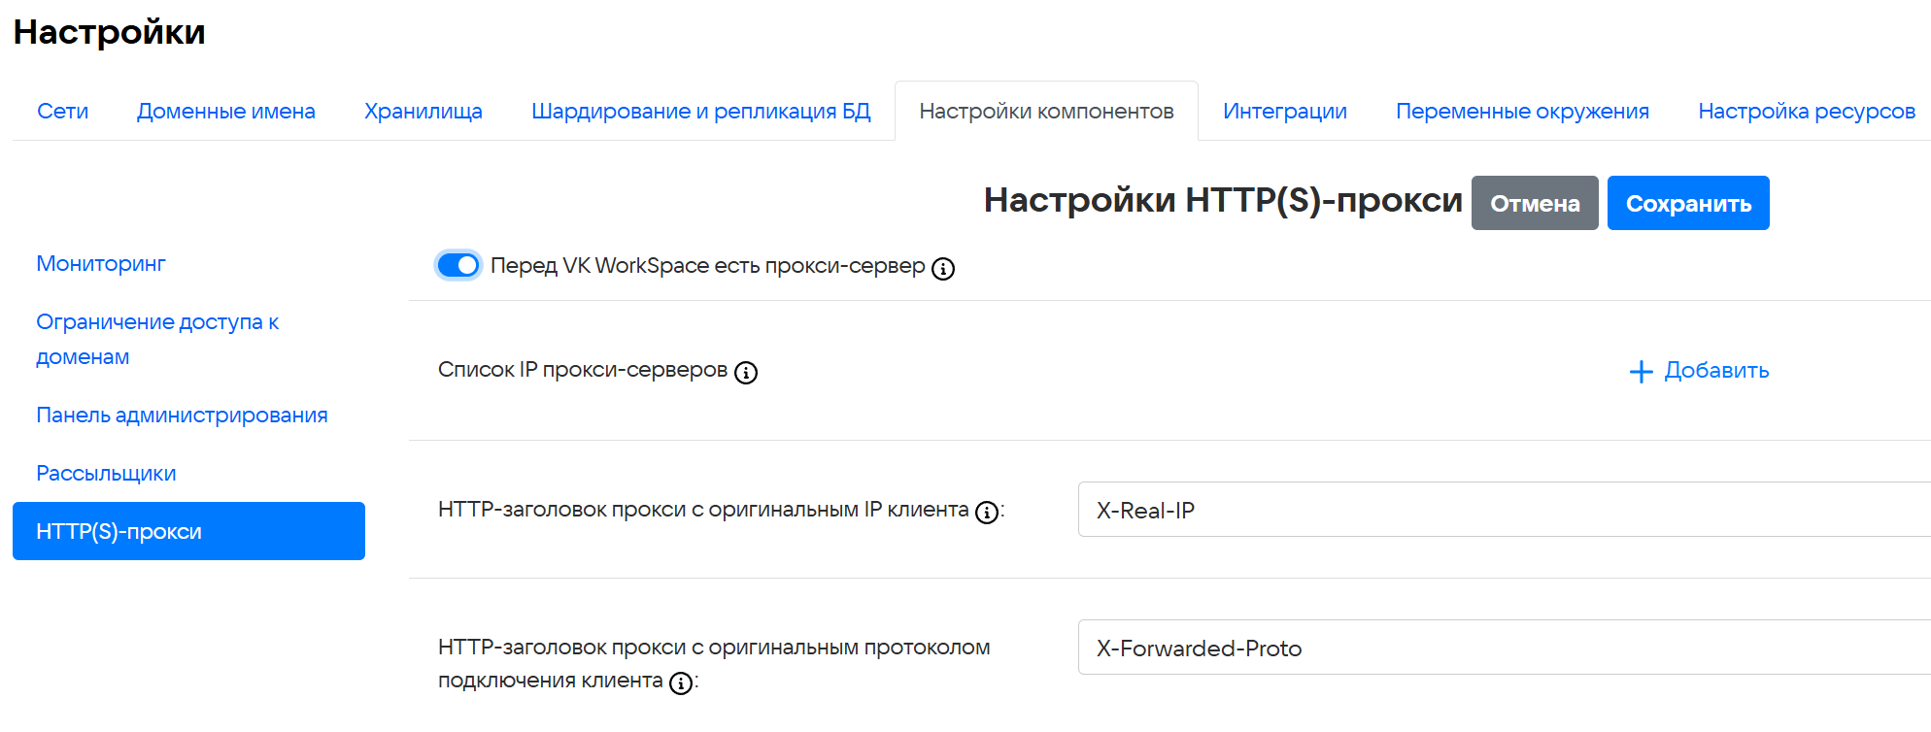Open the Интеграции tab

coord(1284,112)
